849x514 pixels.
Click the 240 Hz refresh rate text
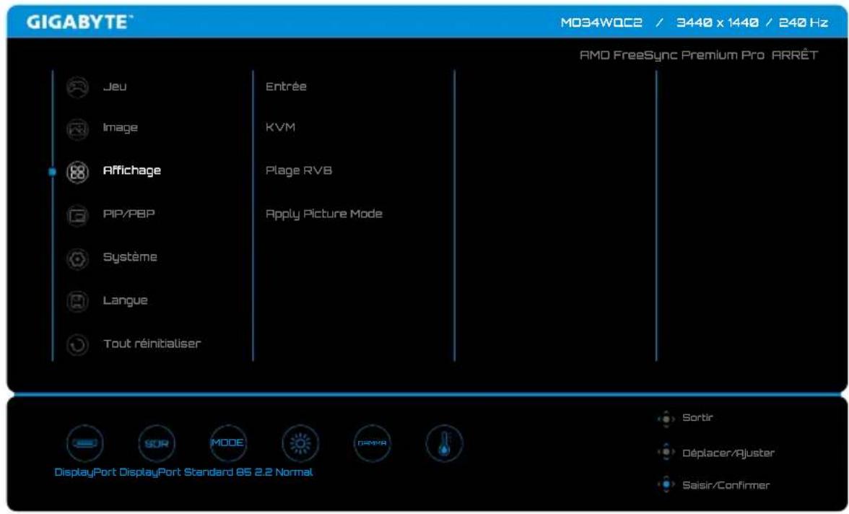pyautogui.click(x=804, y=23)
